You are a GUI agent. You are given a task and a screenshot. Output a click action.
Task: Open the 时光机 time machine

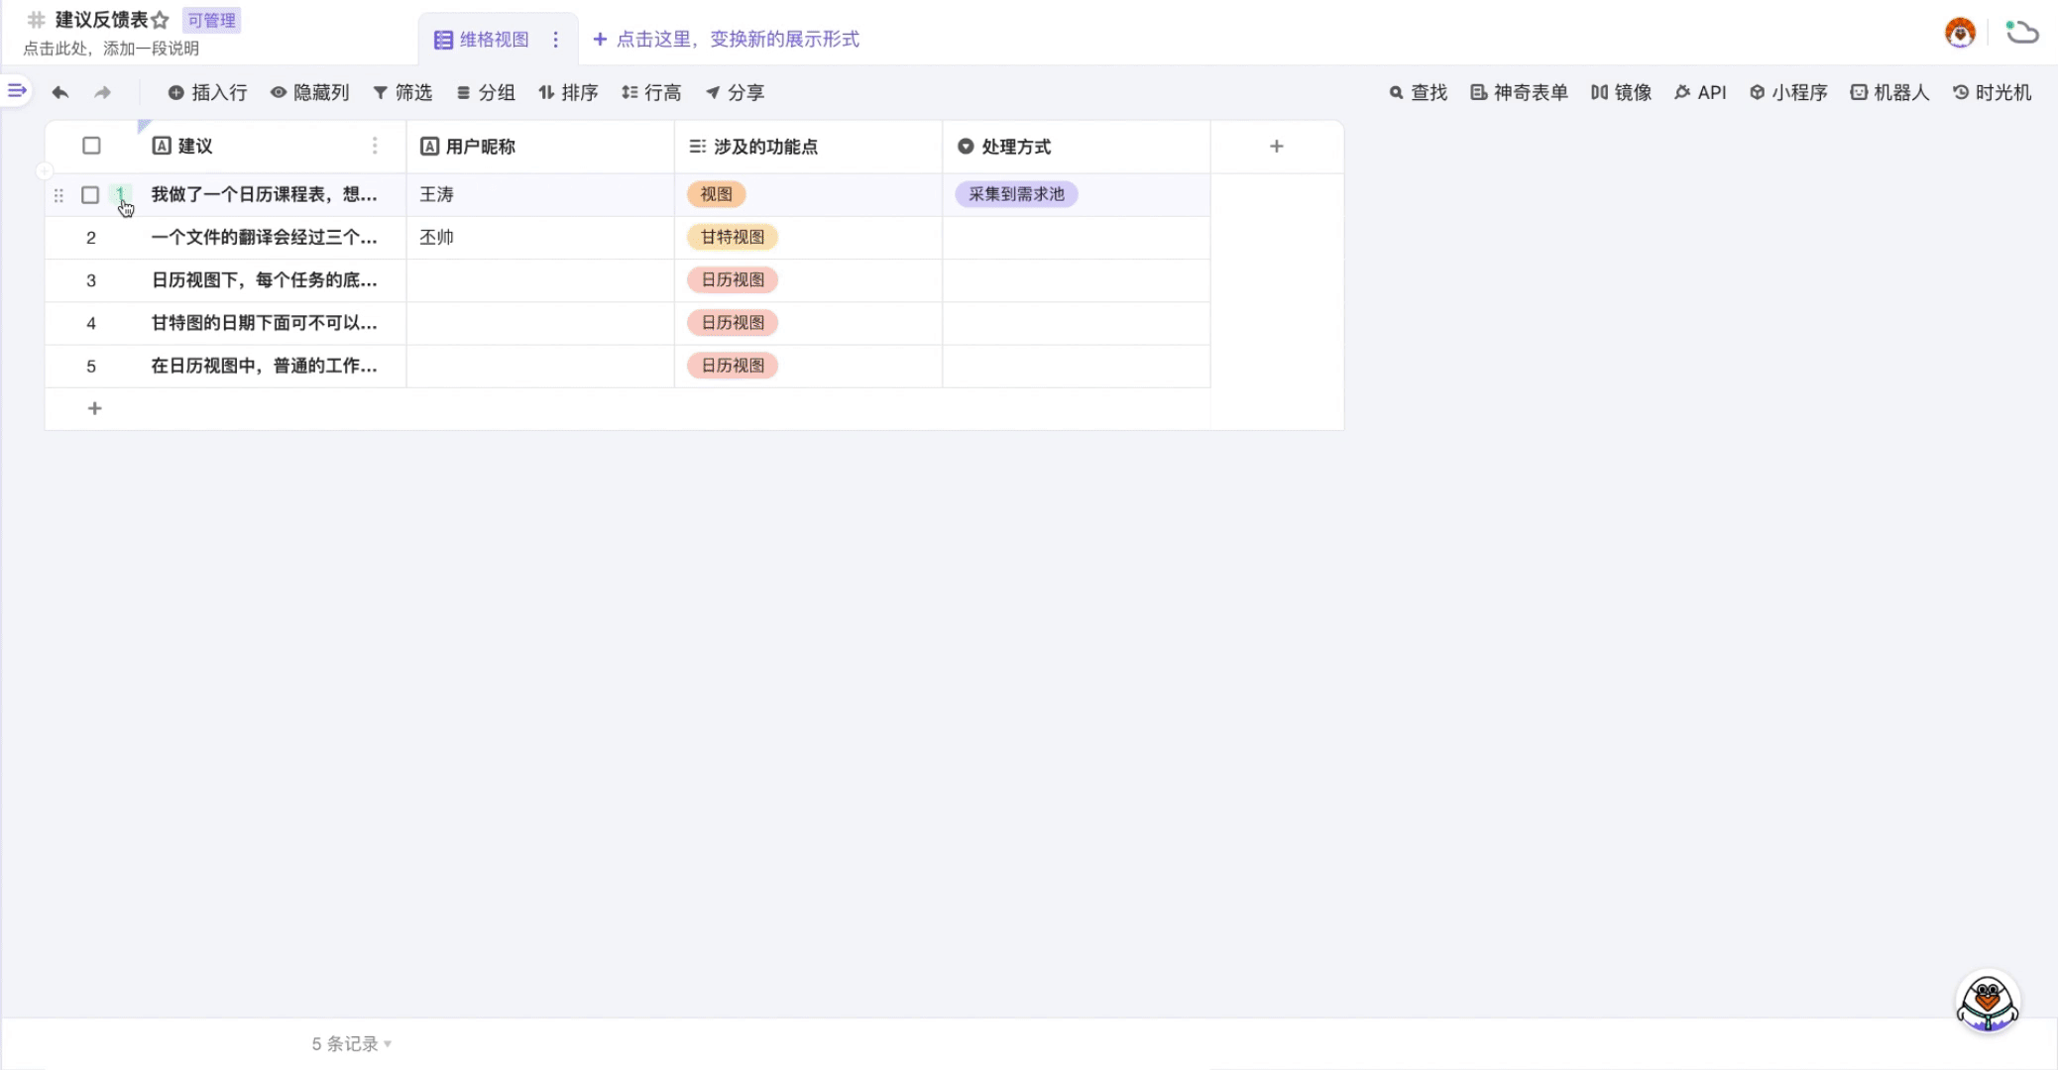pyautogui.click(x=1992, y=92)
